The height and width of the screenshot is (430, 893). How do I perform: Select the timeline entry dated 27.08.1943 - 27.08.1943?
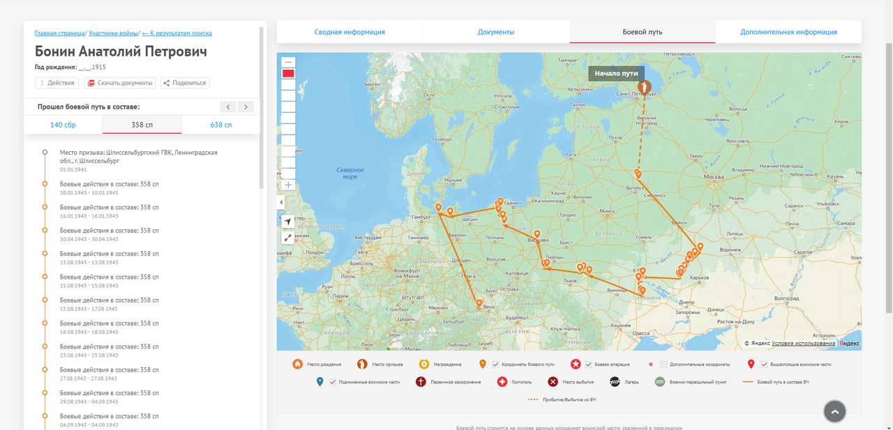tap(109, 374)
